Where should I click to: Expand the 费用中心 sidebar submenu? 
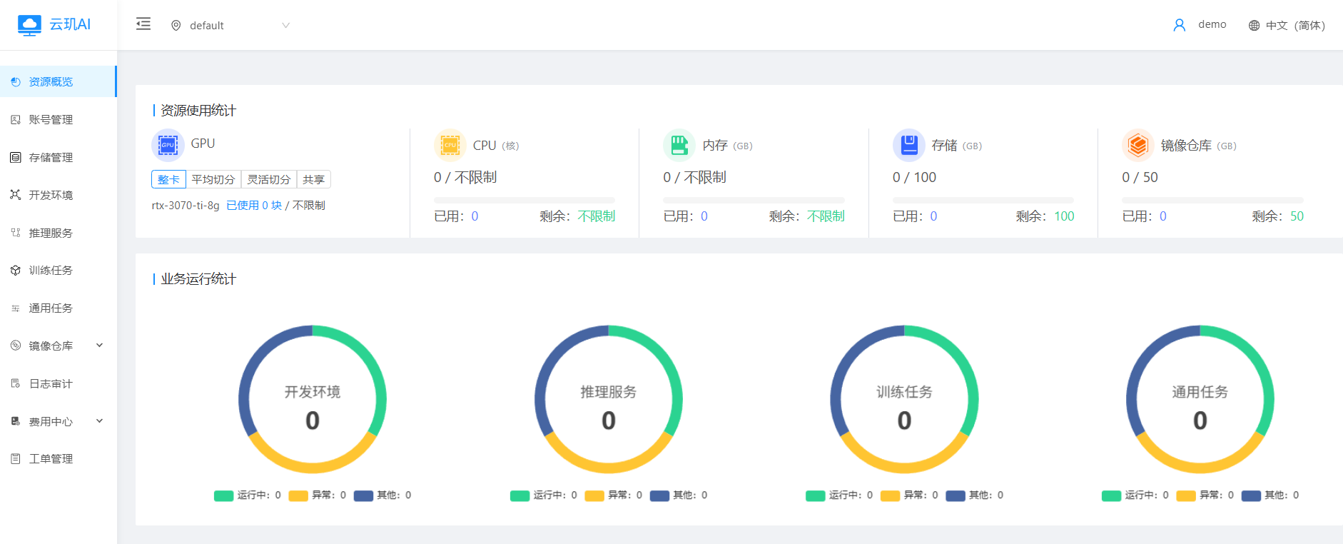coord(99,421)
